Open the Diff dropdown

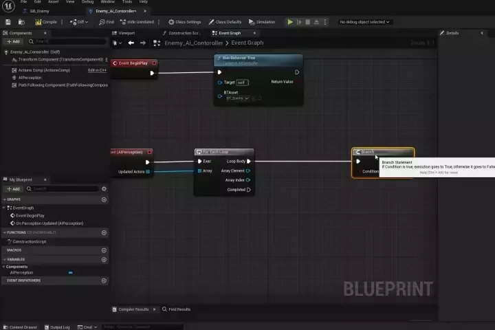tap(79, 22)
